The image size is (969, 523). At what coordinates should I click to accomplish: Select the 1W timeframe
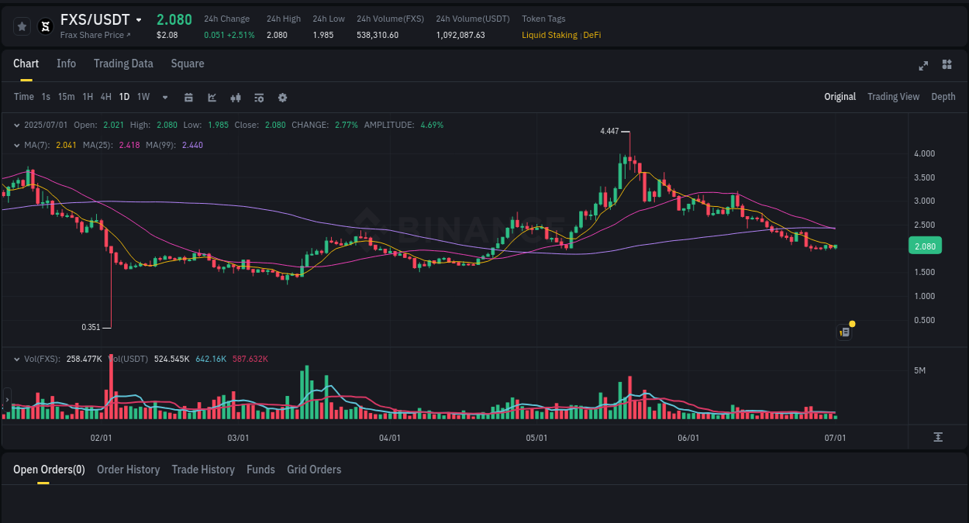click(x=143, y=97)
